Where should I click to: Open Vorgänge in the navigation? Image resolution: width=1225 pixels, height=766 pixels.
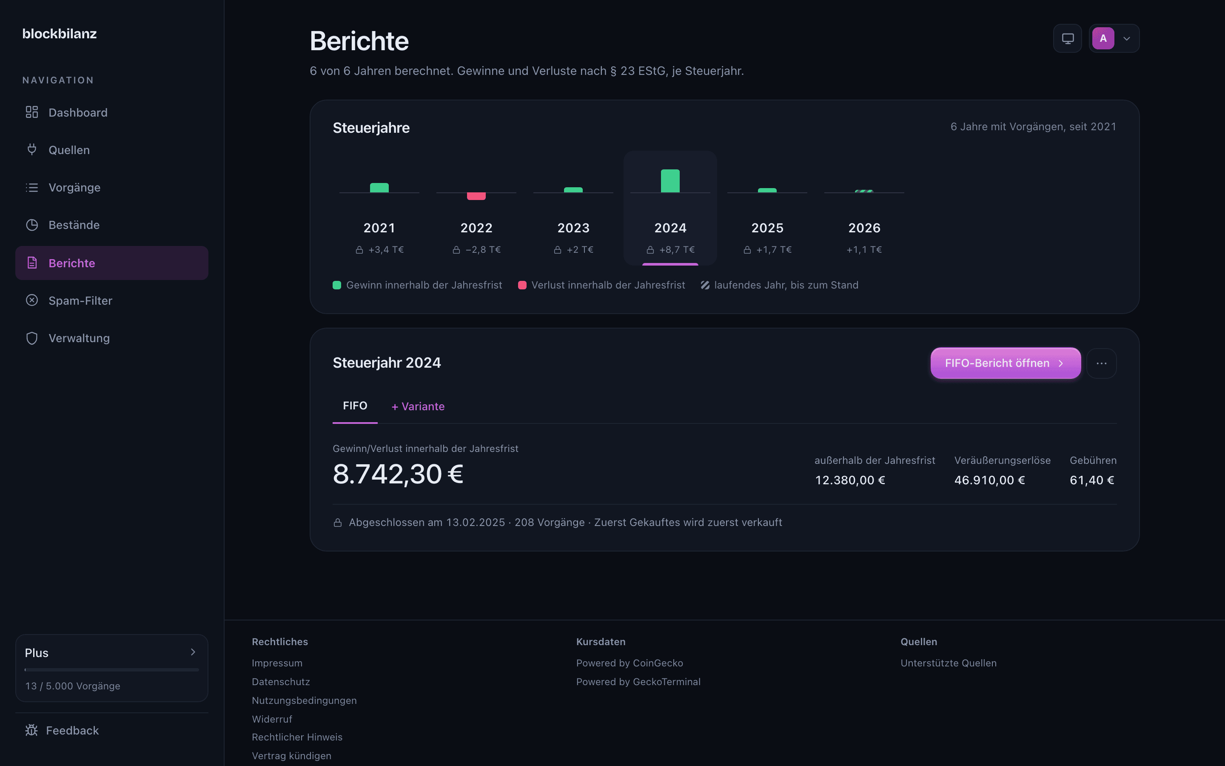tap(112, 187)
